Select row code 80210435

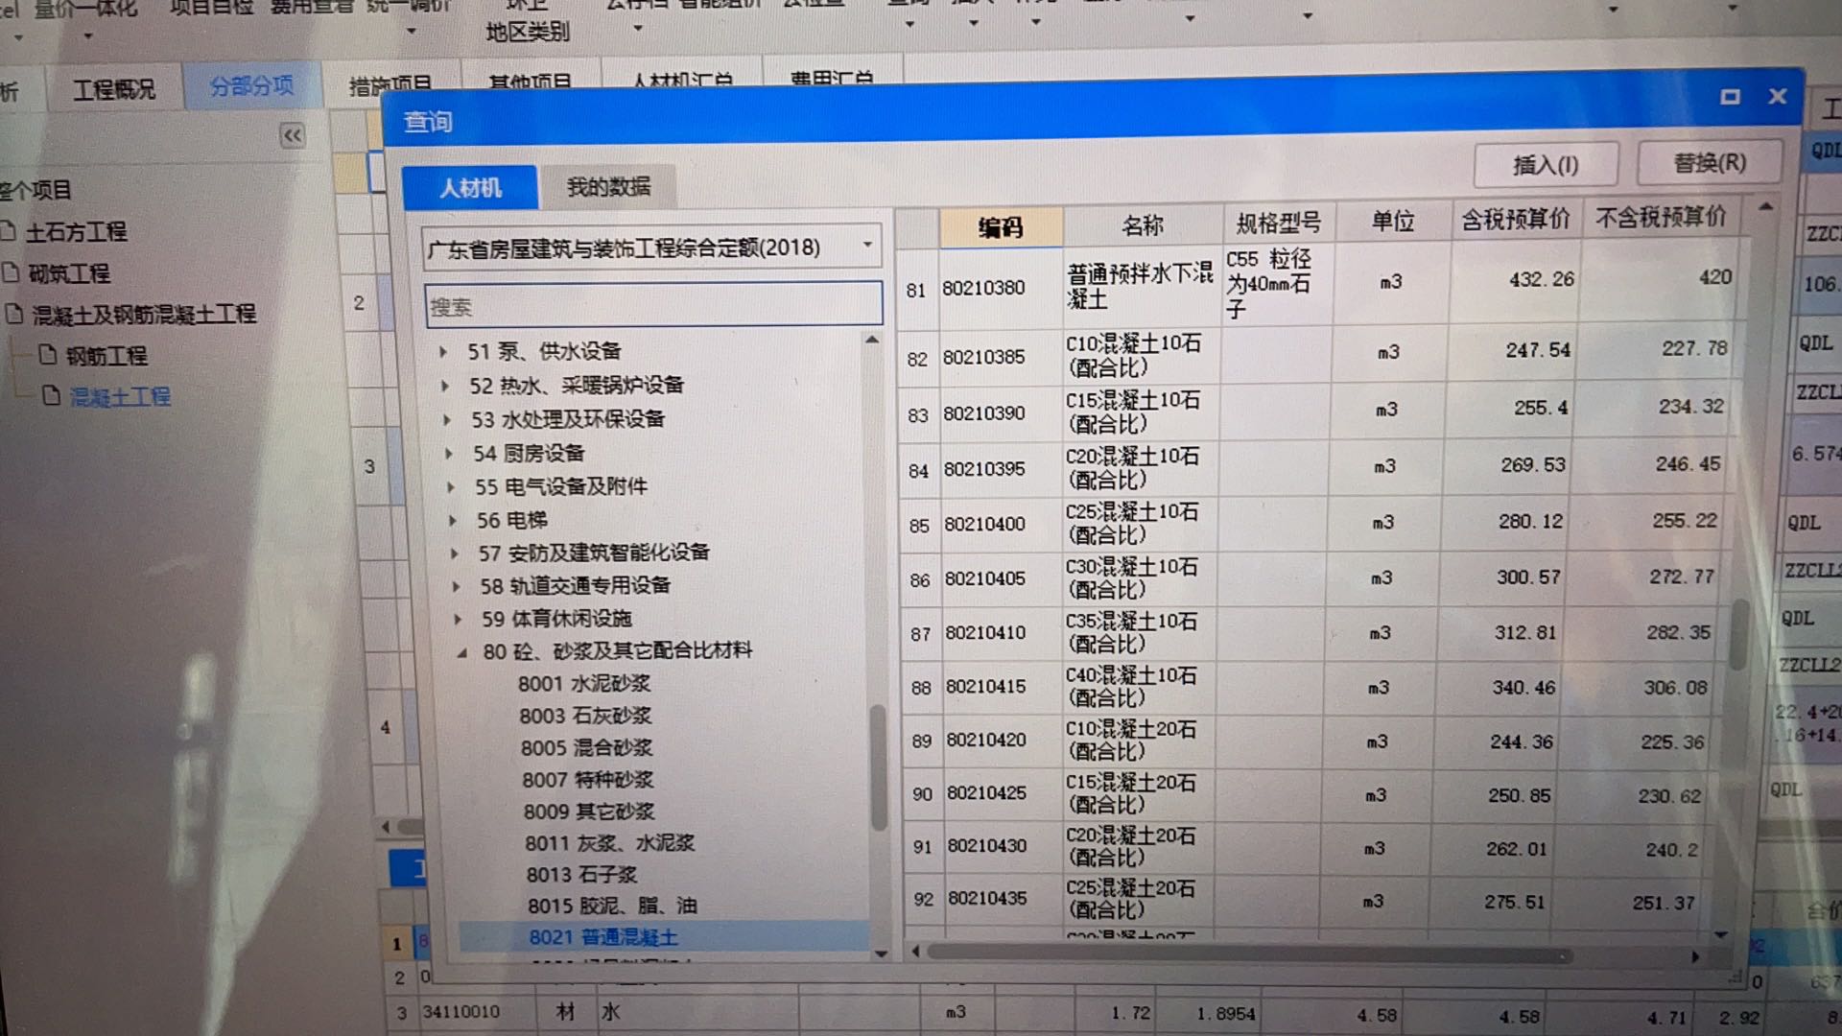point(988,899)
